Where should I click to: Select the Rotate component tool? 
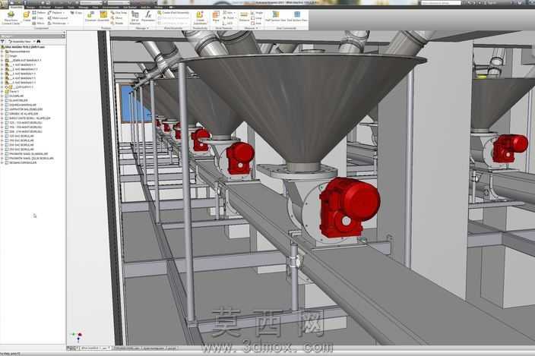tap(117, 24)
